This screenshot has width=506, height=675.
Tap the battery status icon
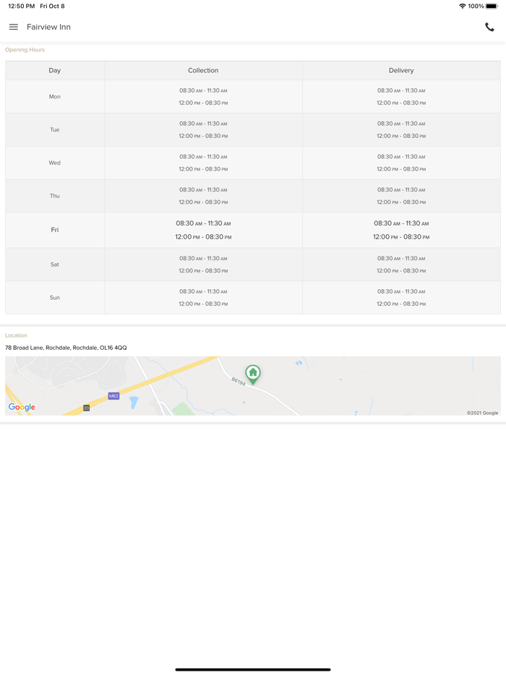492,7
